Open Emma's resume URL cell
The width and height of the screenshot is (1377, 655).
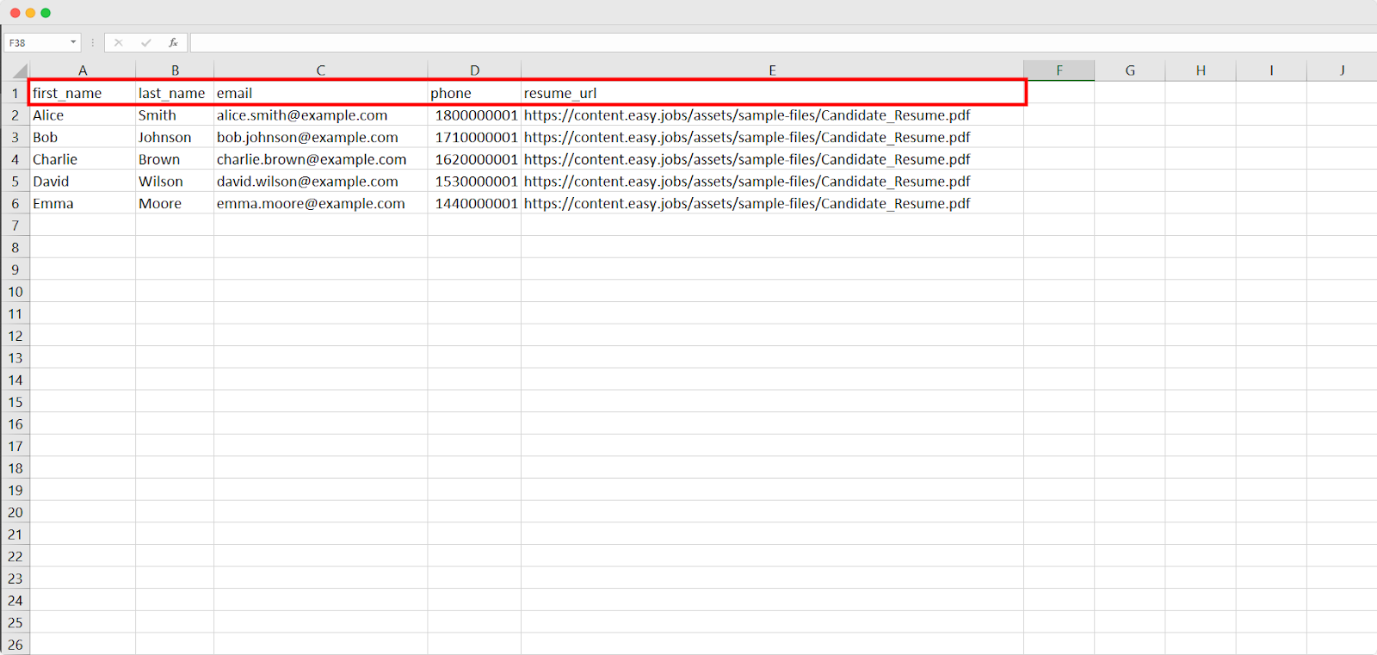pyautogui.click(x=746, y=204)
